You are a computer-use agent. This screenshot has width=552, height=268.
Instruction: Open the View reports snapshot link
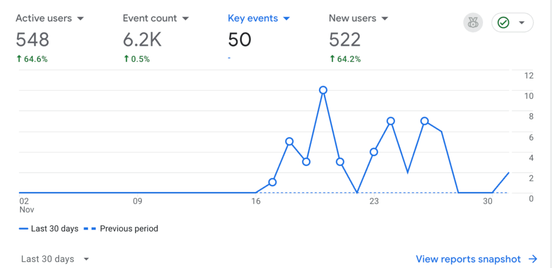[468, 259]
